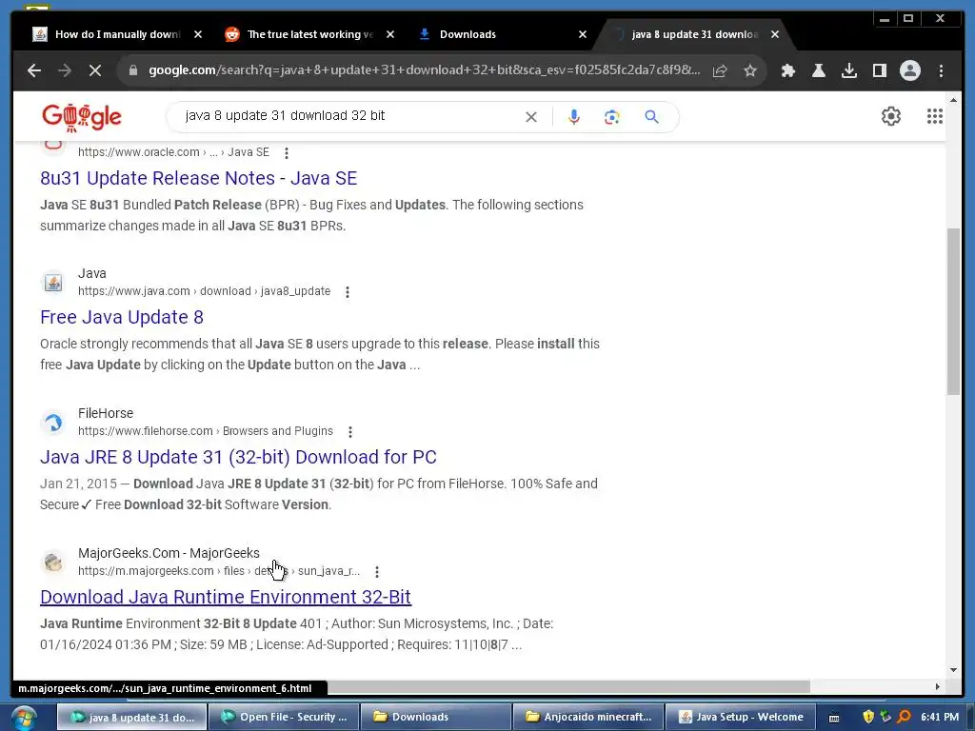The width and height of the screenshot is (975, 731).
Task: Click the horizontal scrollbar thumb
Action: tap(569, 687)
